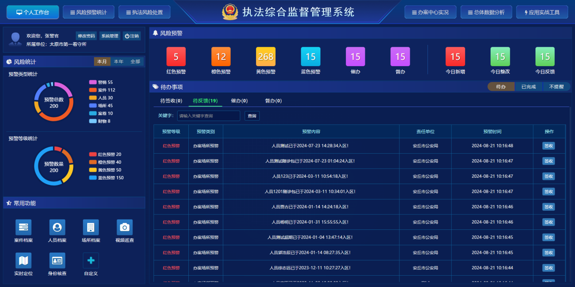Click the 查询 search button
The height and width of the screenshot is (287, 575).
[x=252, y=116]
